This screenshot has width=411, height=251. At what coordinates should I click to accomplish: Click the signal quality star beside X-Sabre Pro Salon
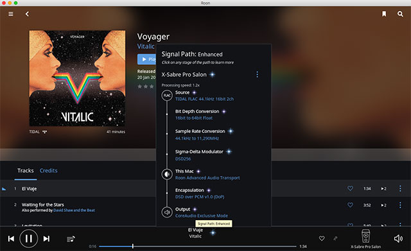click(x=213, y=74)
